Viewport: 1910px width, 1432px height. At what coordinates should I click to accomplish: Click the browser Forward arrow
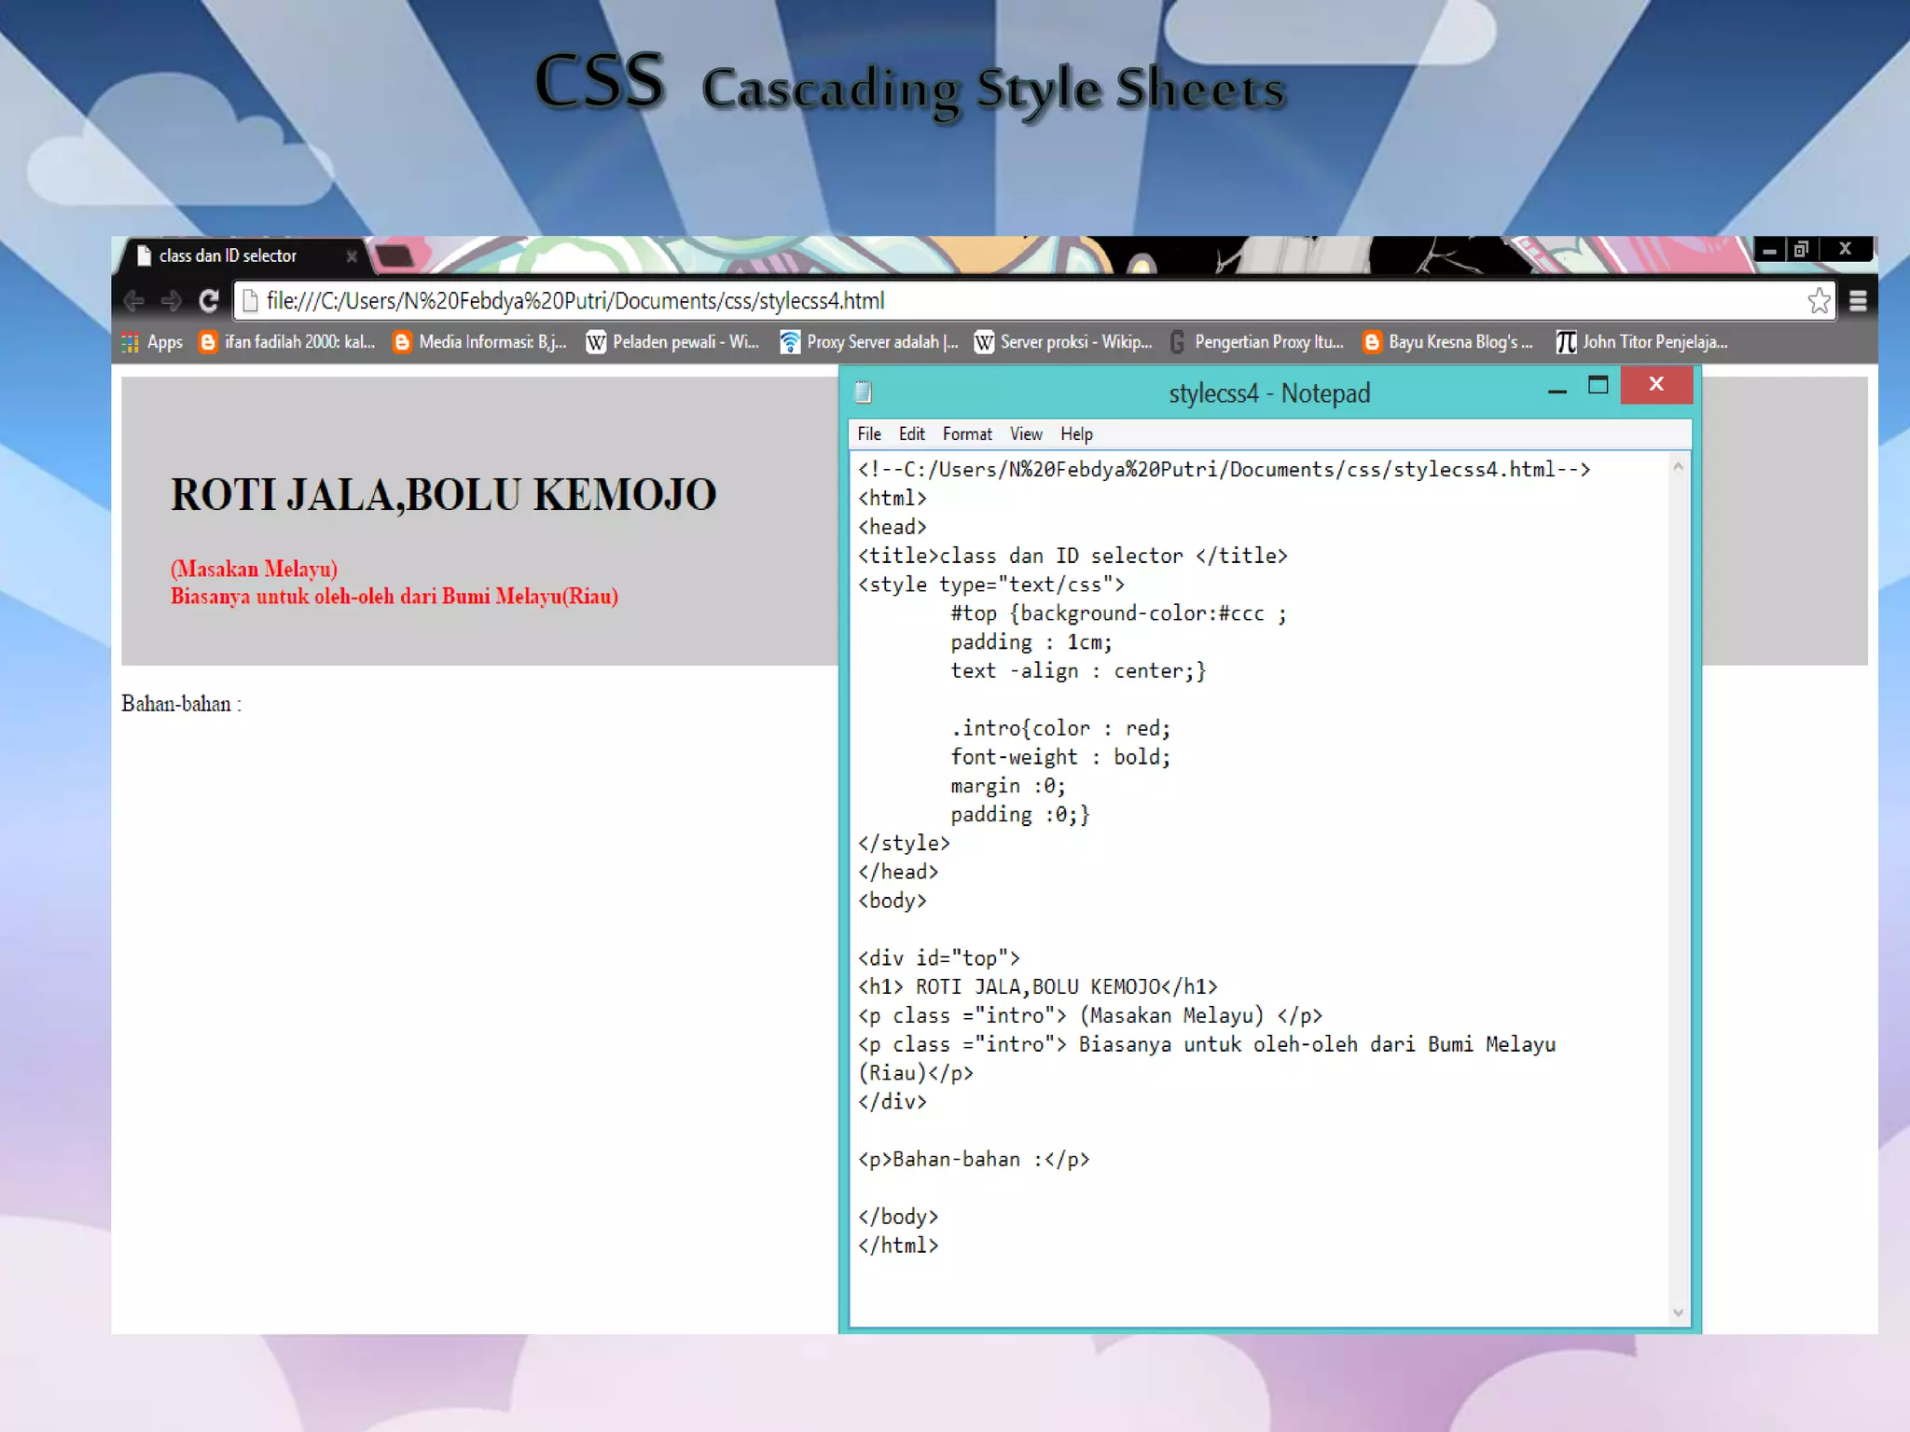point(172,301)
